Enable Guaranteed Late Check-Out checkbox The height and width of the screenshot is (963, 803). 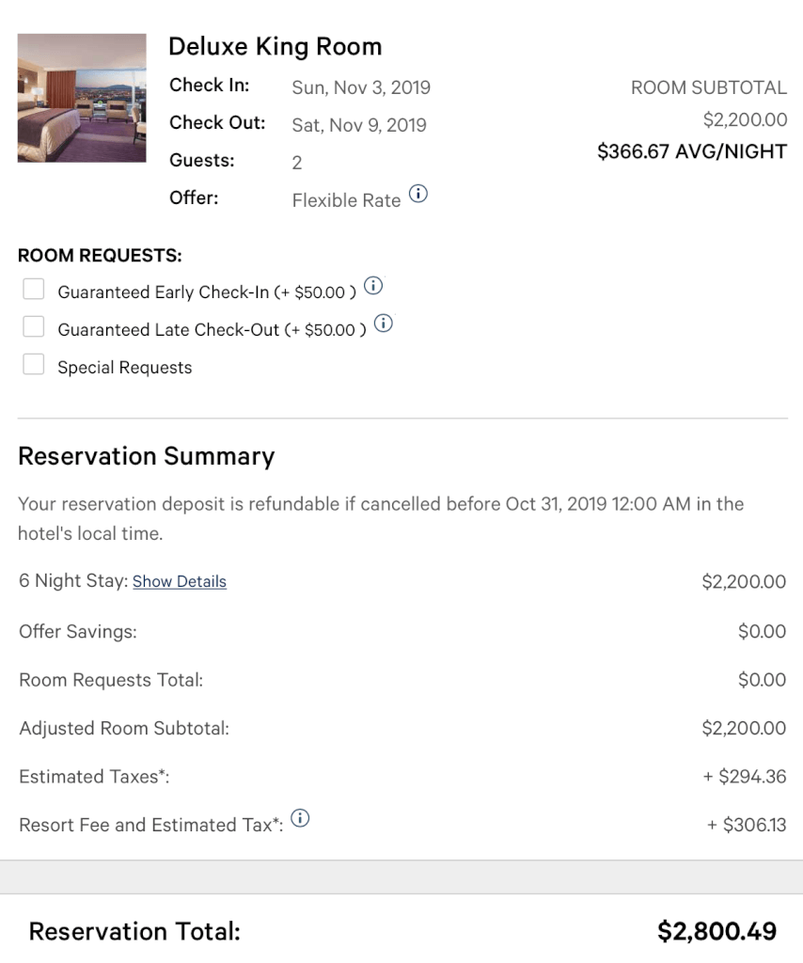click(33, 326)
